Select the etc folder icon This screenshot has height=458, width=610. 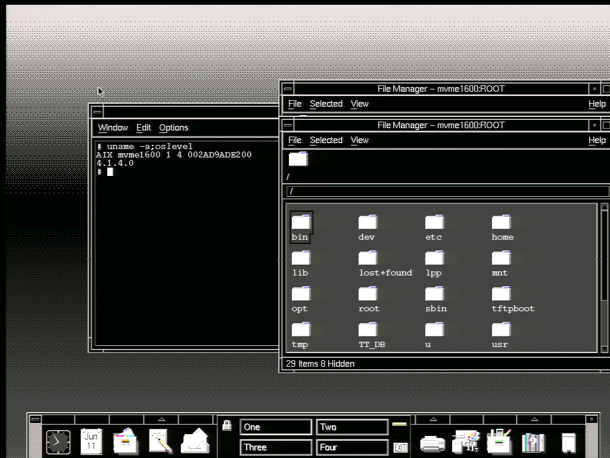click(434, 222)
